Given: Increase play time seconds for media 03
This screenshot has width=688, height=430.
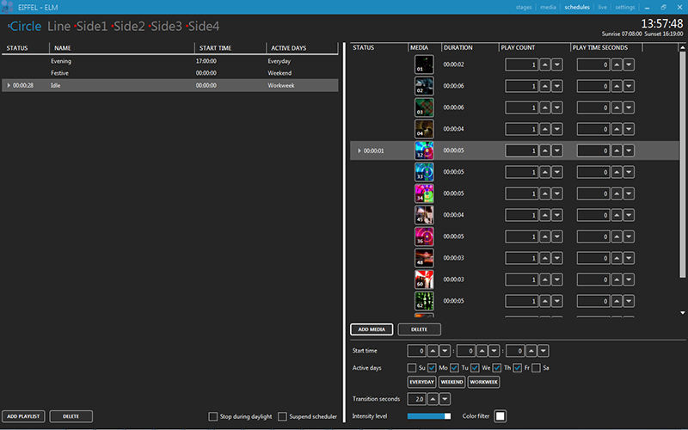Looking at the screenshot, I should pos(617,107).
